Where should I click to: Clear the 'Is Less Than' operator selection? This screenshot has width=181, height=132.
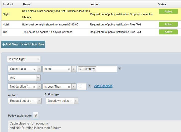click(x=69, y=87)
